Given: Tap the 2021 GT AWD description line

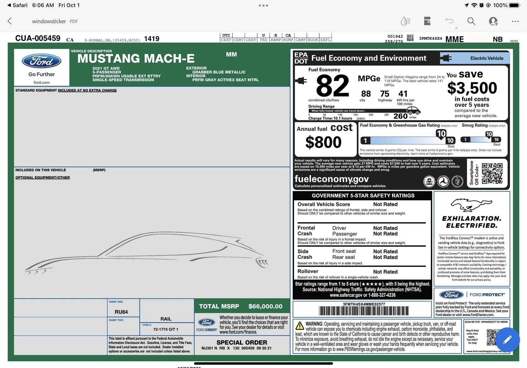Looking at the screenshot, I should pyautogui.click(x=106, y=68).
